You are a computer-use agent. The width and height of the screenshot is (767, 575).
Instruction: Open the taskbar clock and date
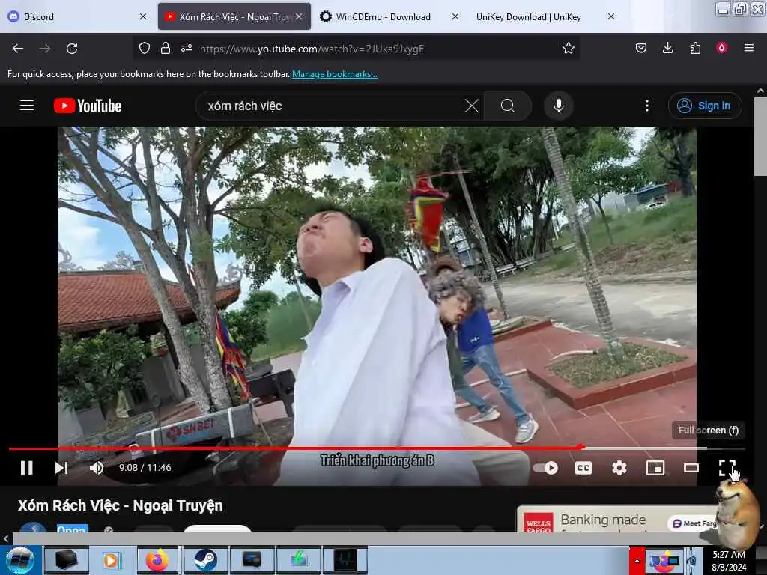point(729,561)
